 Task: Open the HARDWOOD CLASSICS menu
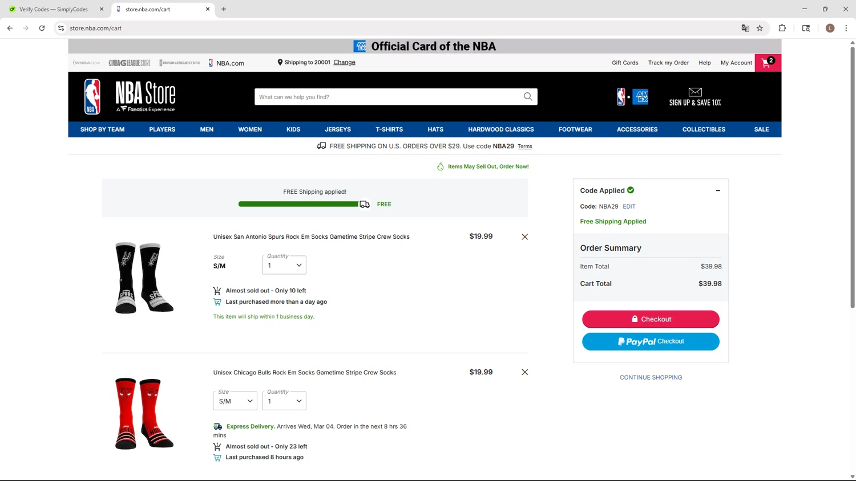pos(501,129)
